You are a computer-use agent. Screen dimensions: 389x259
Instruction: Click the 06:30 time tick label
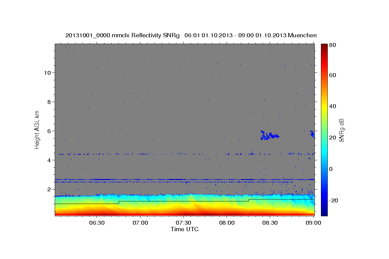pyautogui.click(x=97, y=223)
